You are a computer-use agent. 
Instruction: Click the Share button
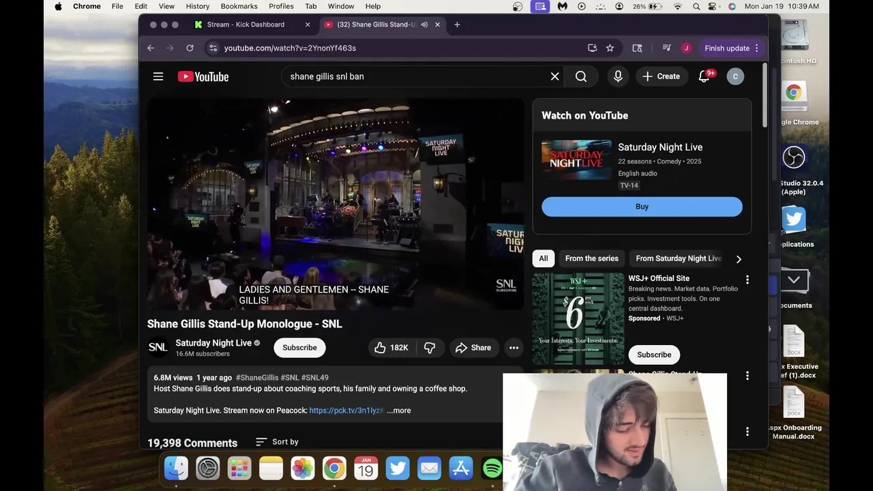point(473,348)
